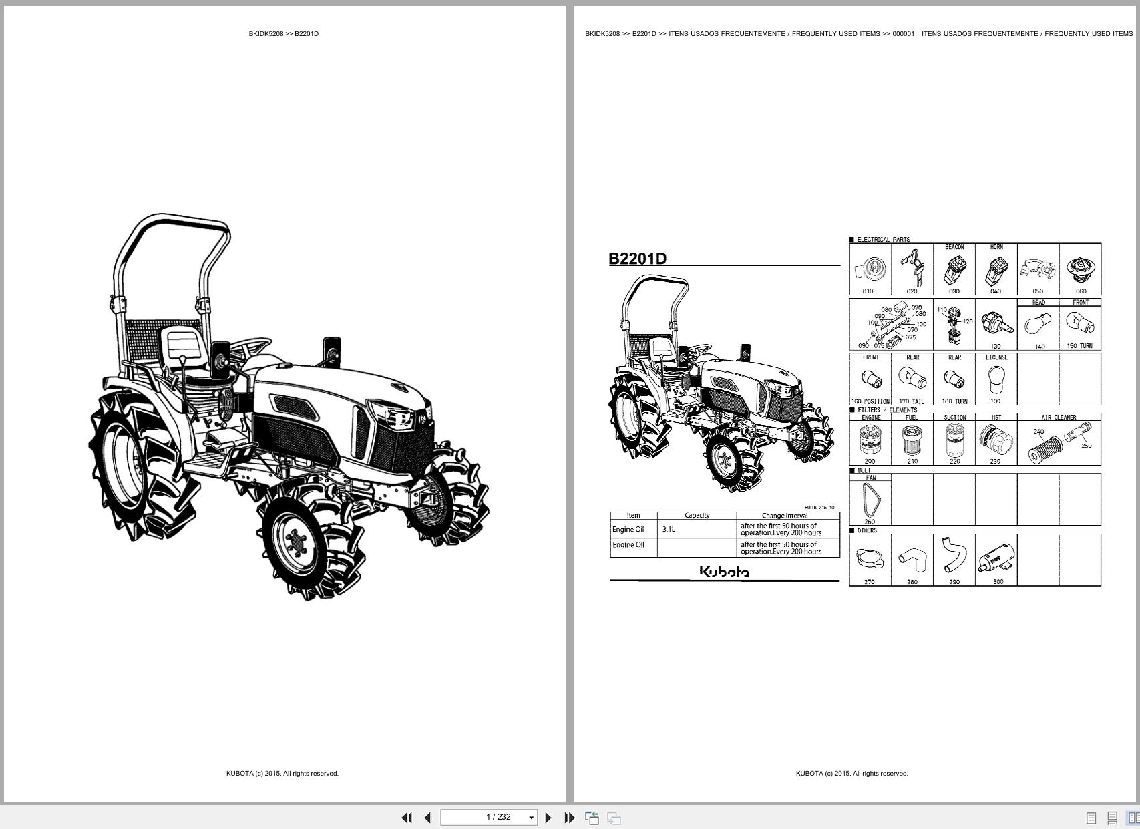The width and height of the screenshot is (1140, 829).
Task: Click the Item column header
Action: click(634, 516)
